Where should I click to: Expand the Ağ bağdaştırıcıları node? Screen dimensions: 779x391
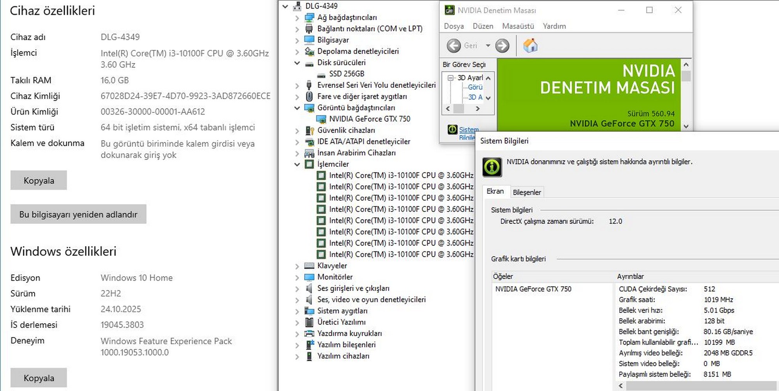297,18
